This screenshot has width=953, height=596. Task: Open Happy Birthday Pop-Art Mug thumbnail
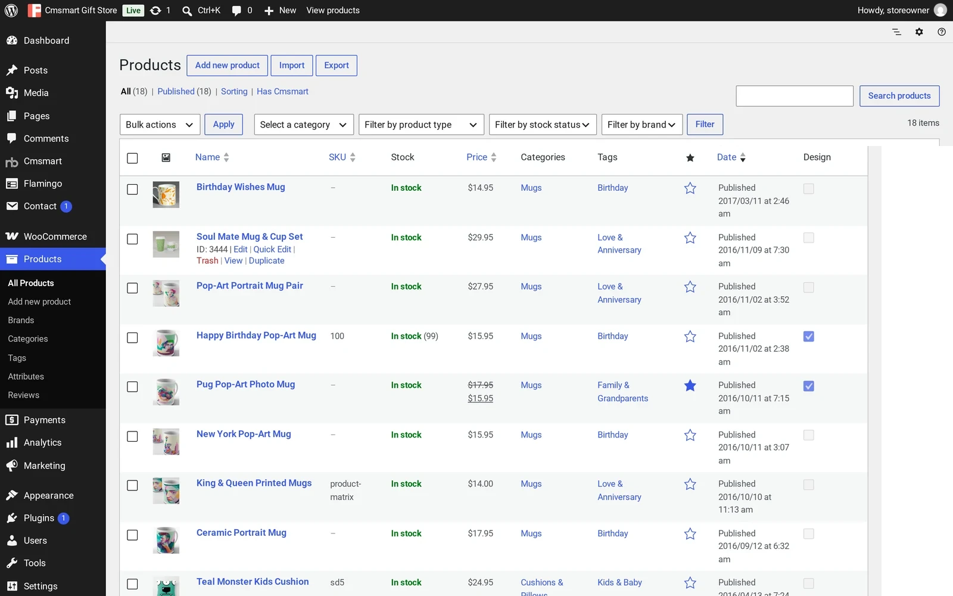[166, 343]
